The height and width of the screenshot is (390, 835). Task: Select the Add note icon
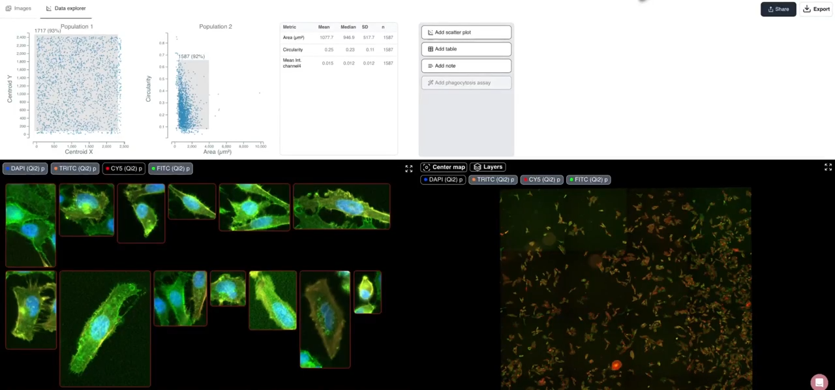(431, 65)
